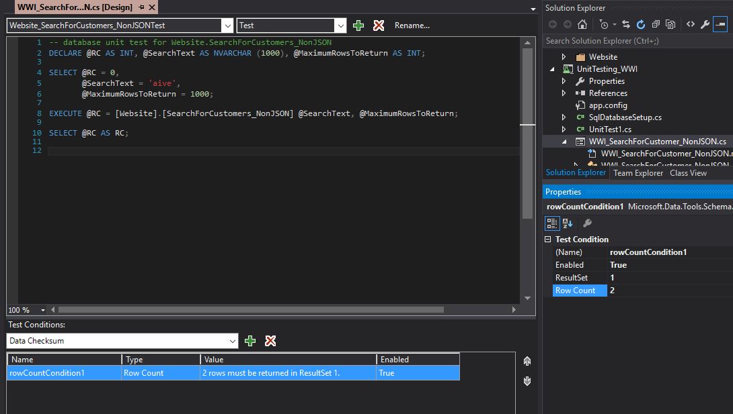Open the Website_SearchForCustomers_NonJSONTest dropdown
Image resolution: width=733 pixels, height=414 pixels.
(x=227, y=25)
